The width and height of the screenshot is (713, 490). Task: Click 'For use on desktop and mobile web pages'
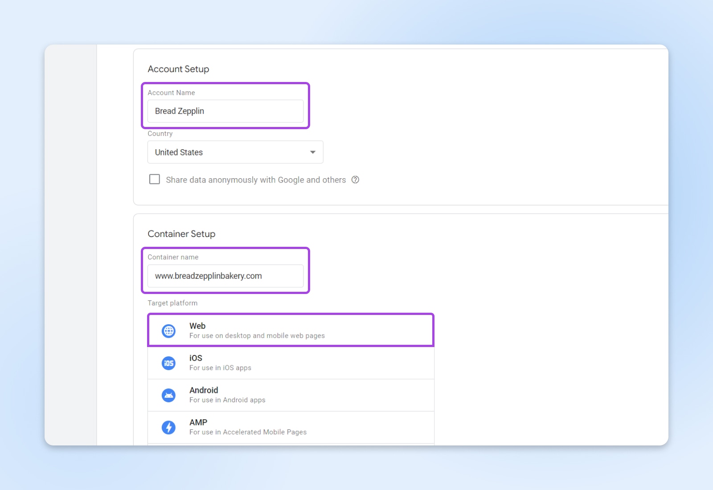[257, 336]
